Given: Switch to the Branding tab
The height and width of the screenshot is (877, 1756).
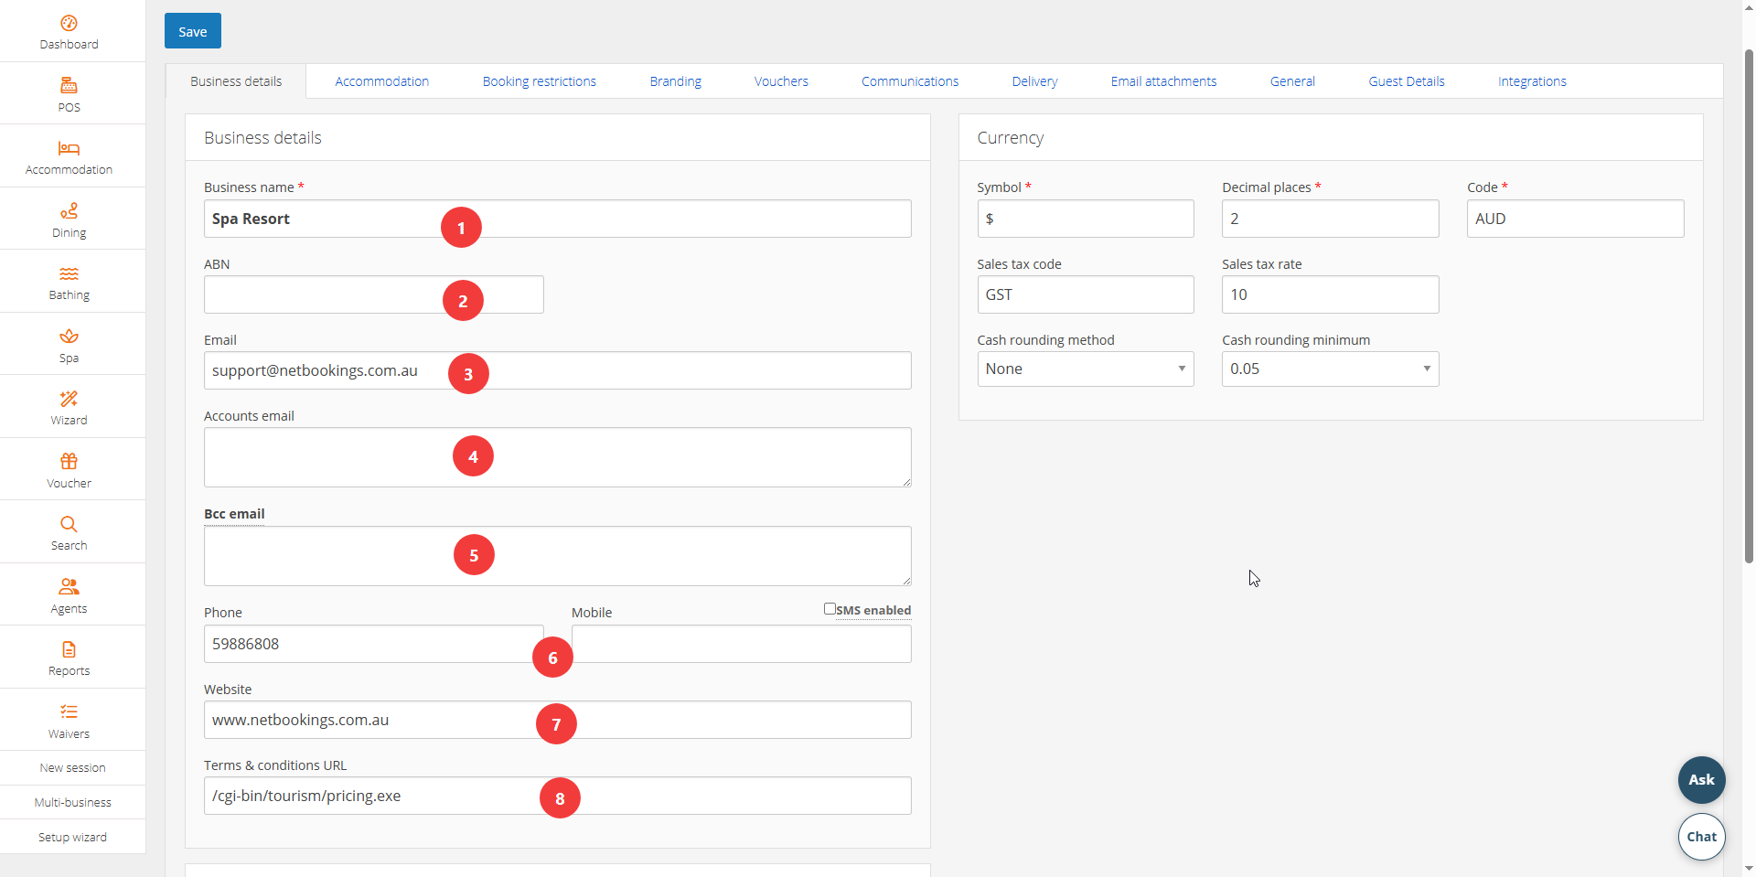Looking at the screenshot, I should point(676,81).
